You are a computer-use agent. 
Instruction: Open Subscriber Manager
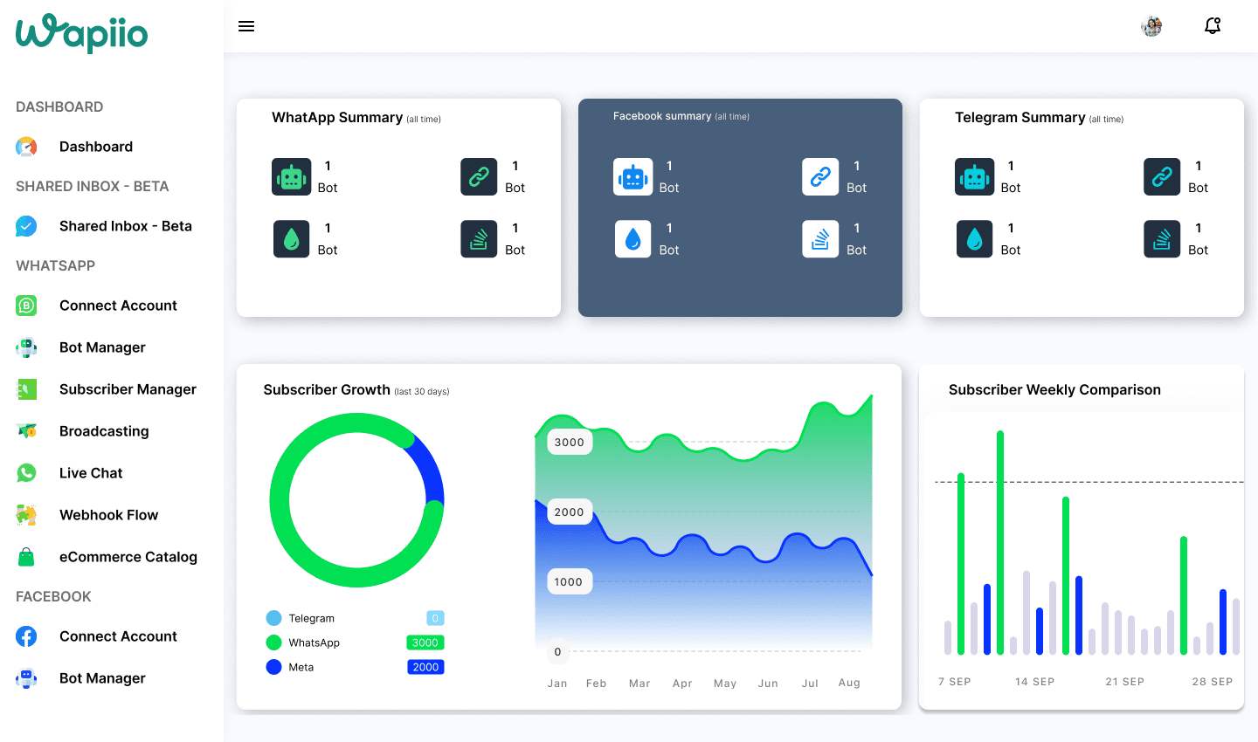(x=128, y=389)
